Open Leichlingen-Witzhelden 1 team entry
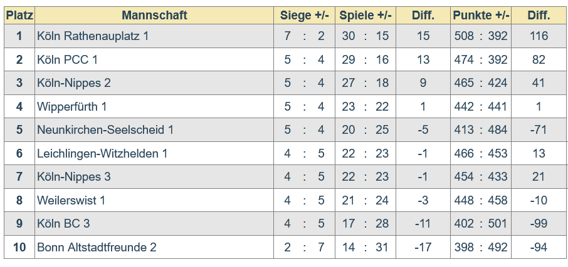Screen dimensions: 568x267 coord(102,153)
